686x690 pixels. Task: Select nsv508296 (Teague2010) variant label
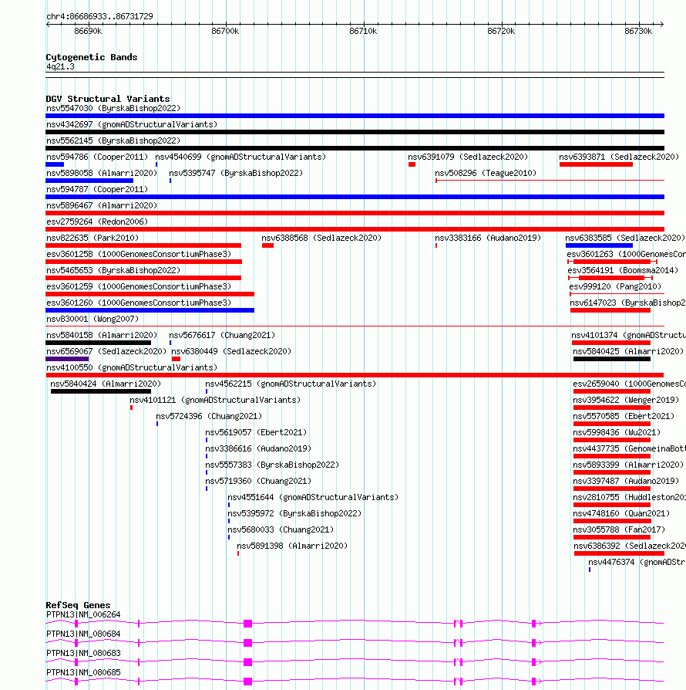tap(486, 174)
